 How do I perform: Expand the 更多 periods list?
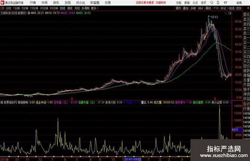click(95, 8)
